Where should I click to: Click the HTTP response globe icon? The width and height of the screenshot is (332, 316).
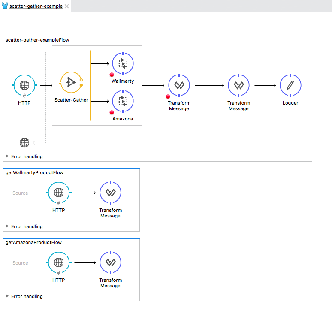[x=24, y=143]
